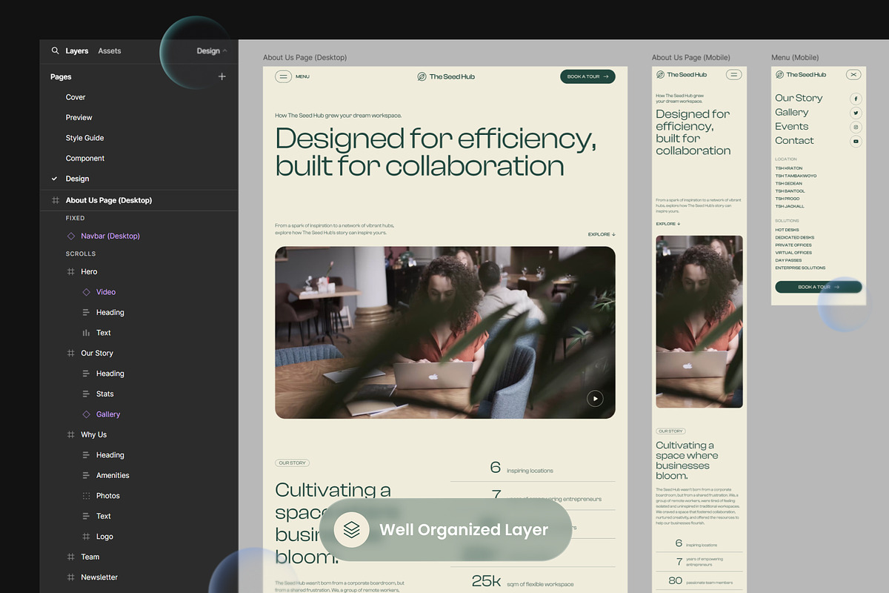Click the EXPLORE link on desktop page
This screenshot has width=889, height=593.
coord(602,234)
